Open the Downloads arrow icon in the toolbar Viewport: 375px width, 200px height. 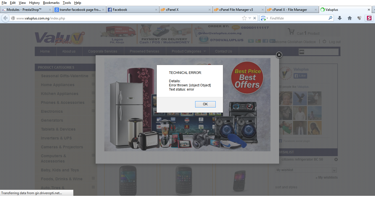(x=339, y=18)
